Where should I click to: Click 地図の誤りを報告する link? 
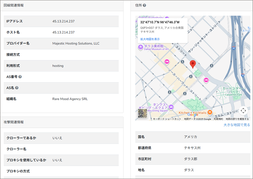pos(237,119)
